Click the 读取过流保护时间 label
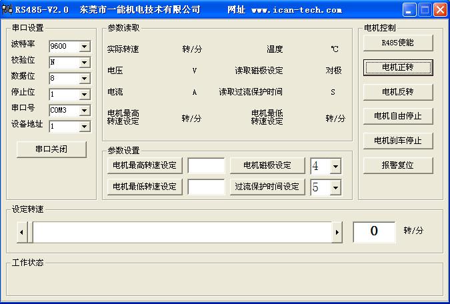450x304 pixels. click(x=251, y=92)
